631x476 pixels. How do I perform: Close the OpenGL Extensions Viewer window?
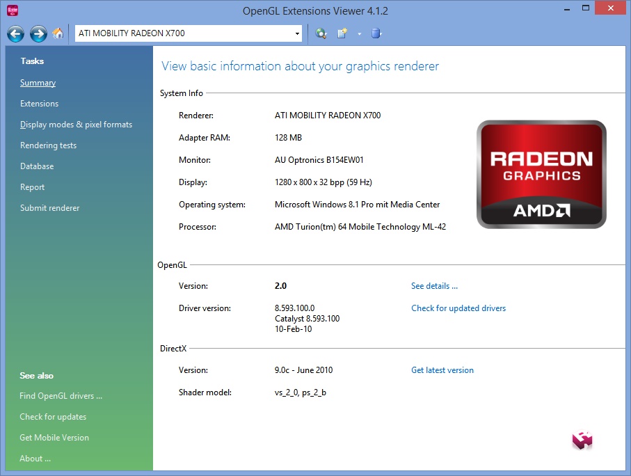pyautogui.click(x=610, y=8)
